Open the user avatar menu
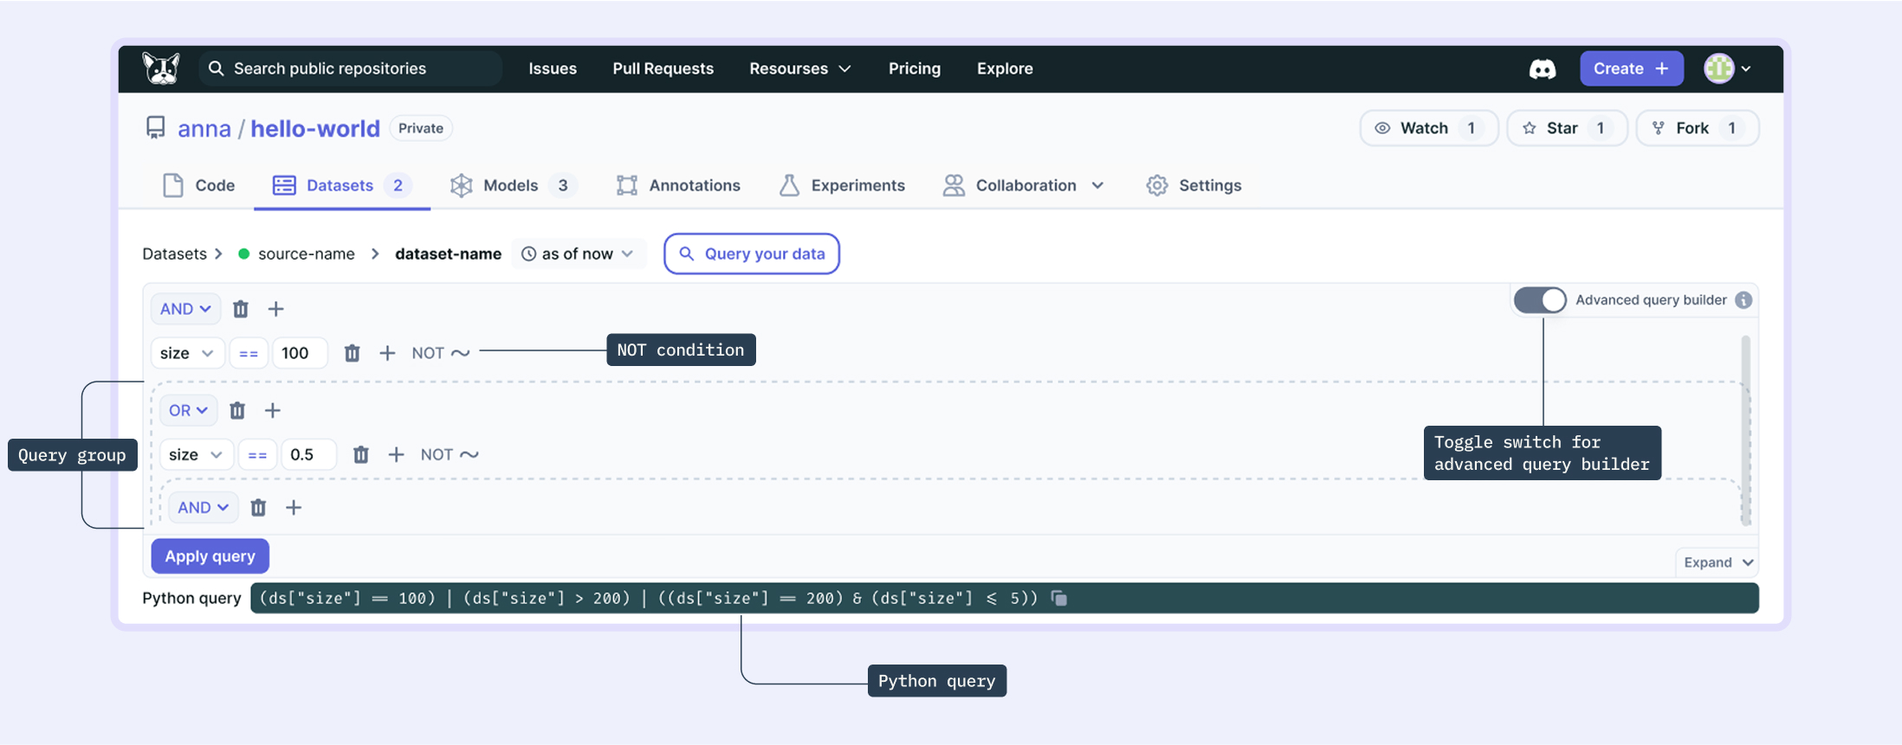 point(1728,68)
